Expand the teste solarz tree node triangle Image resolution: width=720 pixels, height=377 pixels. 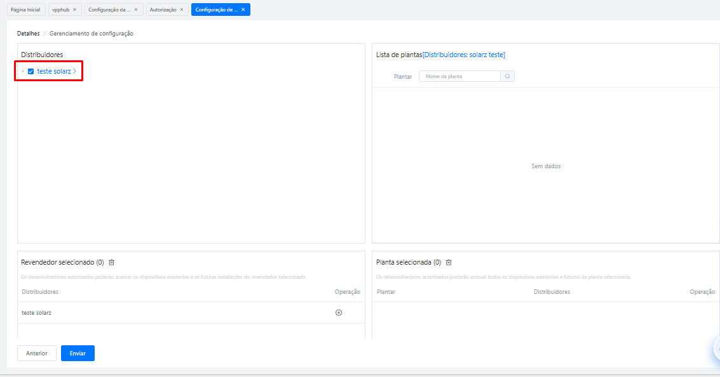(23, 72)
